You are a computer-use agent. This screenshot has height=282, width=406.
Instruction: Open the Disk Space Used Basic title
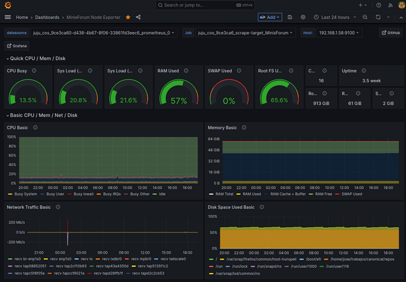(231, 207)
